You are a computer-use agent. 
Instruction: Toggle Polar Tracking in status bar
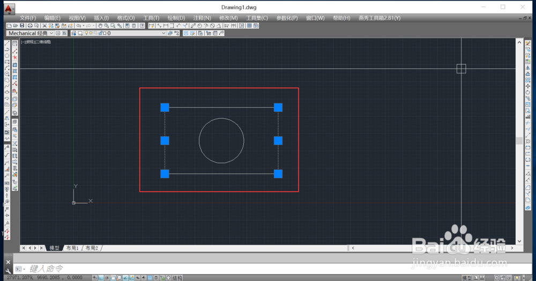(x=107, y=278)
